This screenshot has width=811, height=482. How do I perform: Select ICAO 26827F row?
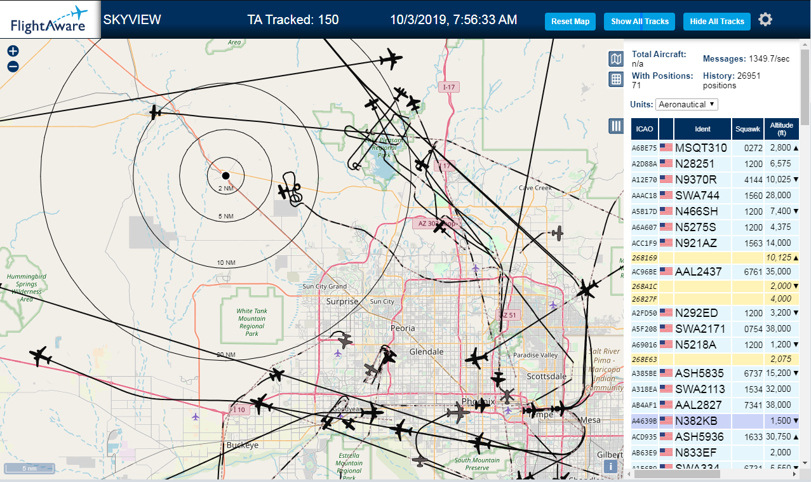pyautogui.click(x=715, y=298)
